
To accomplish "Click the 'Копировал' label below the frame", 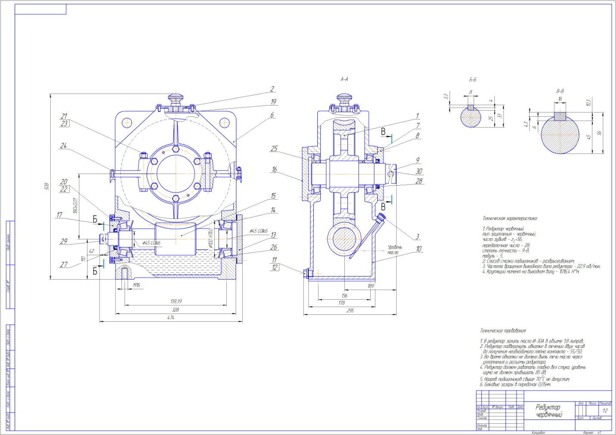I will tap(538, 432).
